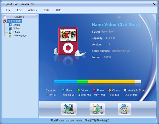Click the yellow segment of capacity bar
This screenshot has height=124, width=159.
coord(111,81)
